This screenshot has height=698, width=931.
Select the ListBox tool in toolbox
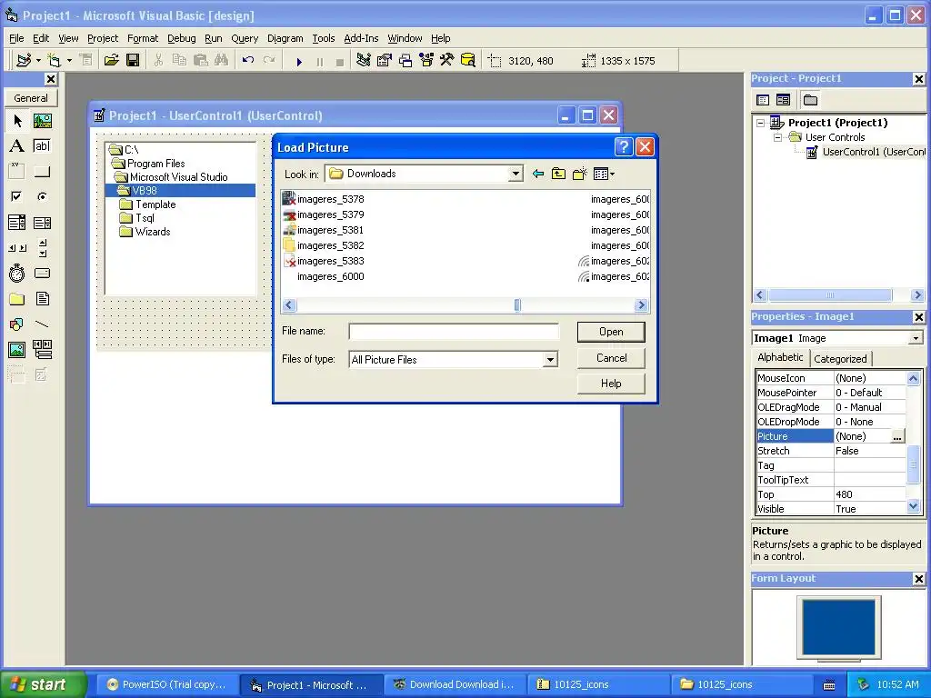(x=42, y=223)
